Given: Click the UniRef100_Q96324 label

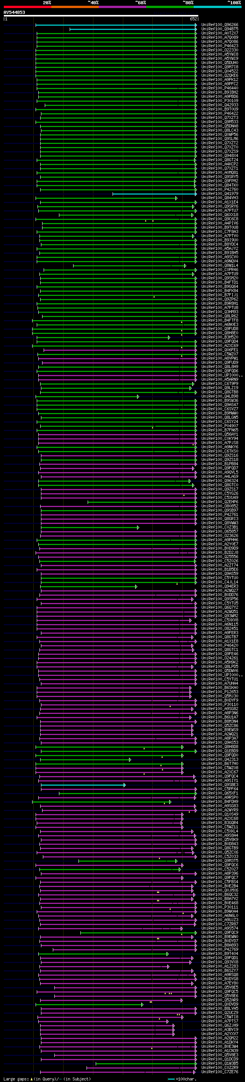Looking at the screenshot, I should [219, 481].
